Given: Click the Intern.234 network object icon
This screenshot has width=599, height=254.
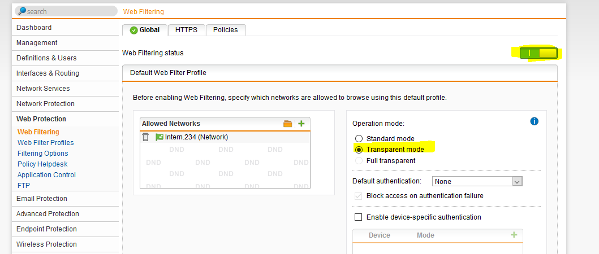Looking at the screenshot, I should pos(159,137).
